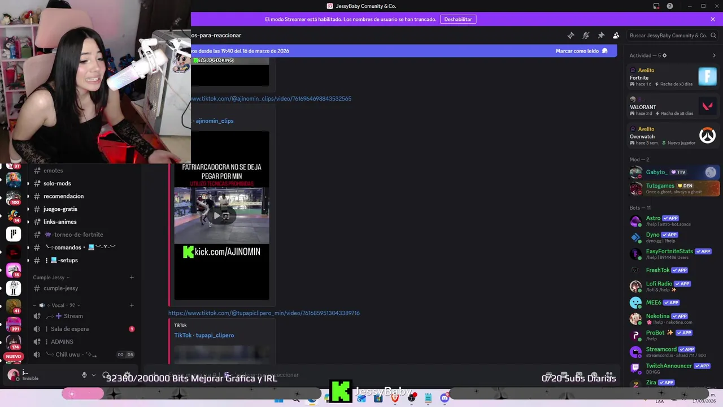Add channel to Vocal category
This screenshot has height=407, width=723.
[132, 305]
